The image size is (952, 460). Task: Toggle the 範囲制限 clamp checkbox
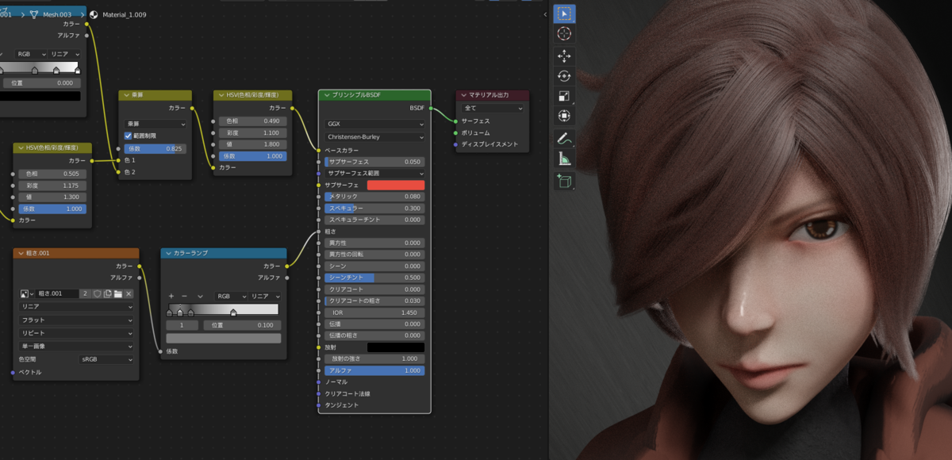(129, 136)
